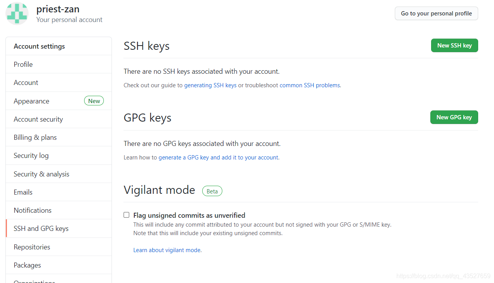Navigate to Billing & plans
The height and width of the screenshot is (283, 494).
pyautogui.click(x=35, y=137)
